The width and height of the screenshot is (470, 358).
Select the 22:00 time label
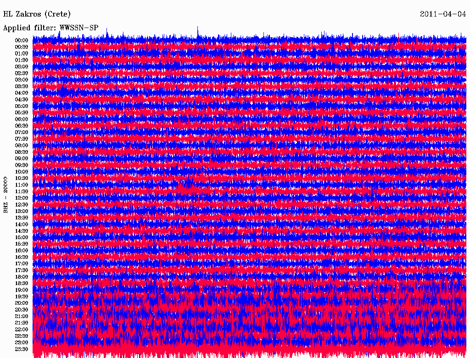[x=21, y=329]
